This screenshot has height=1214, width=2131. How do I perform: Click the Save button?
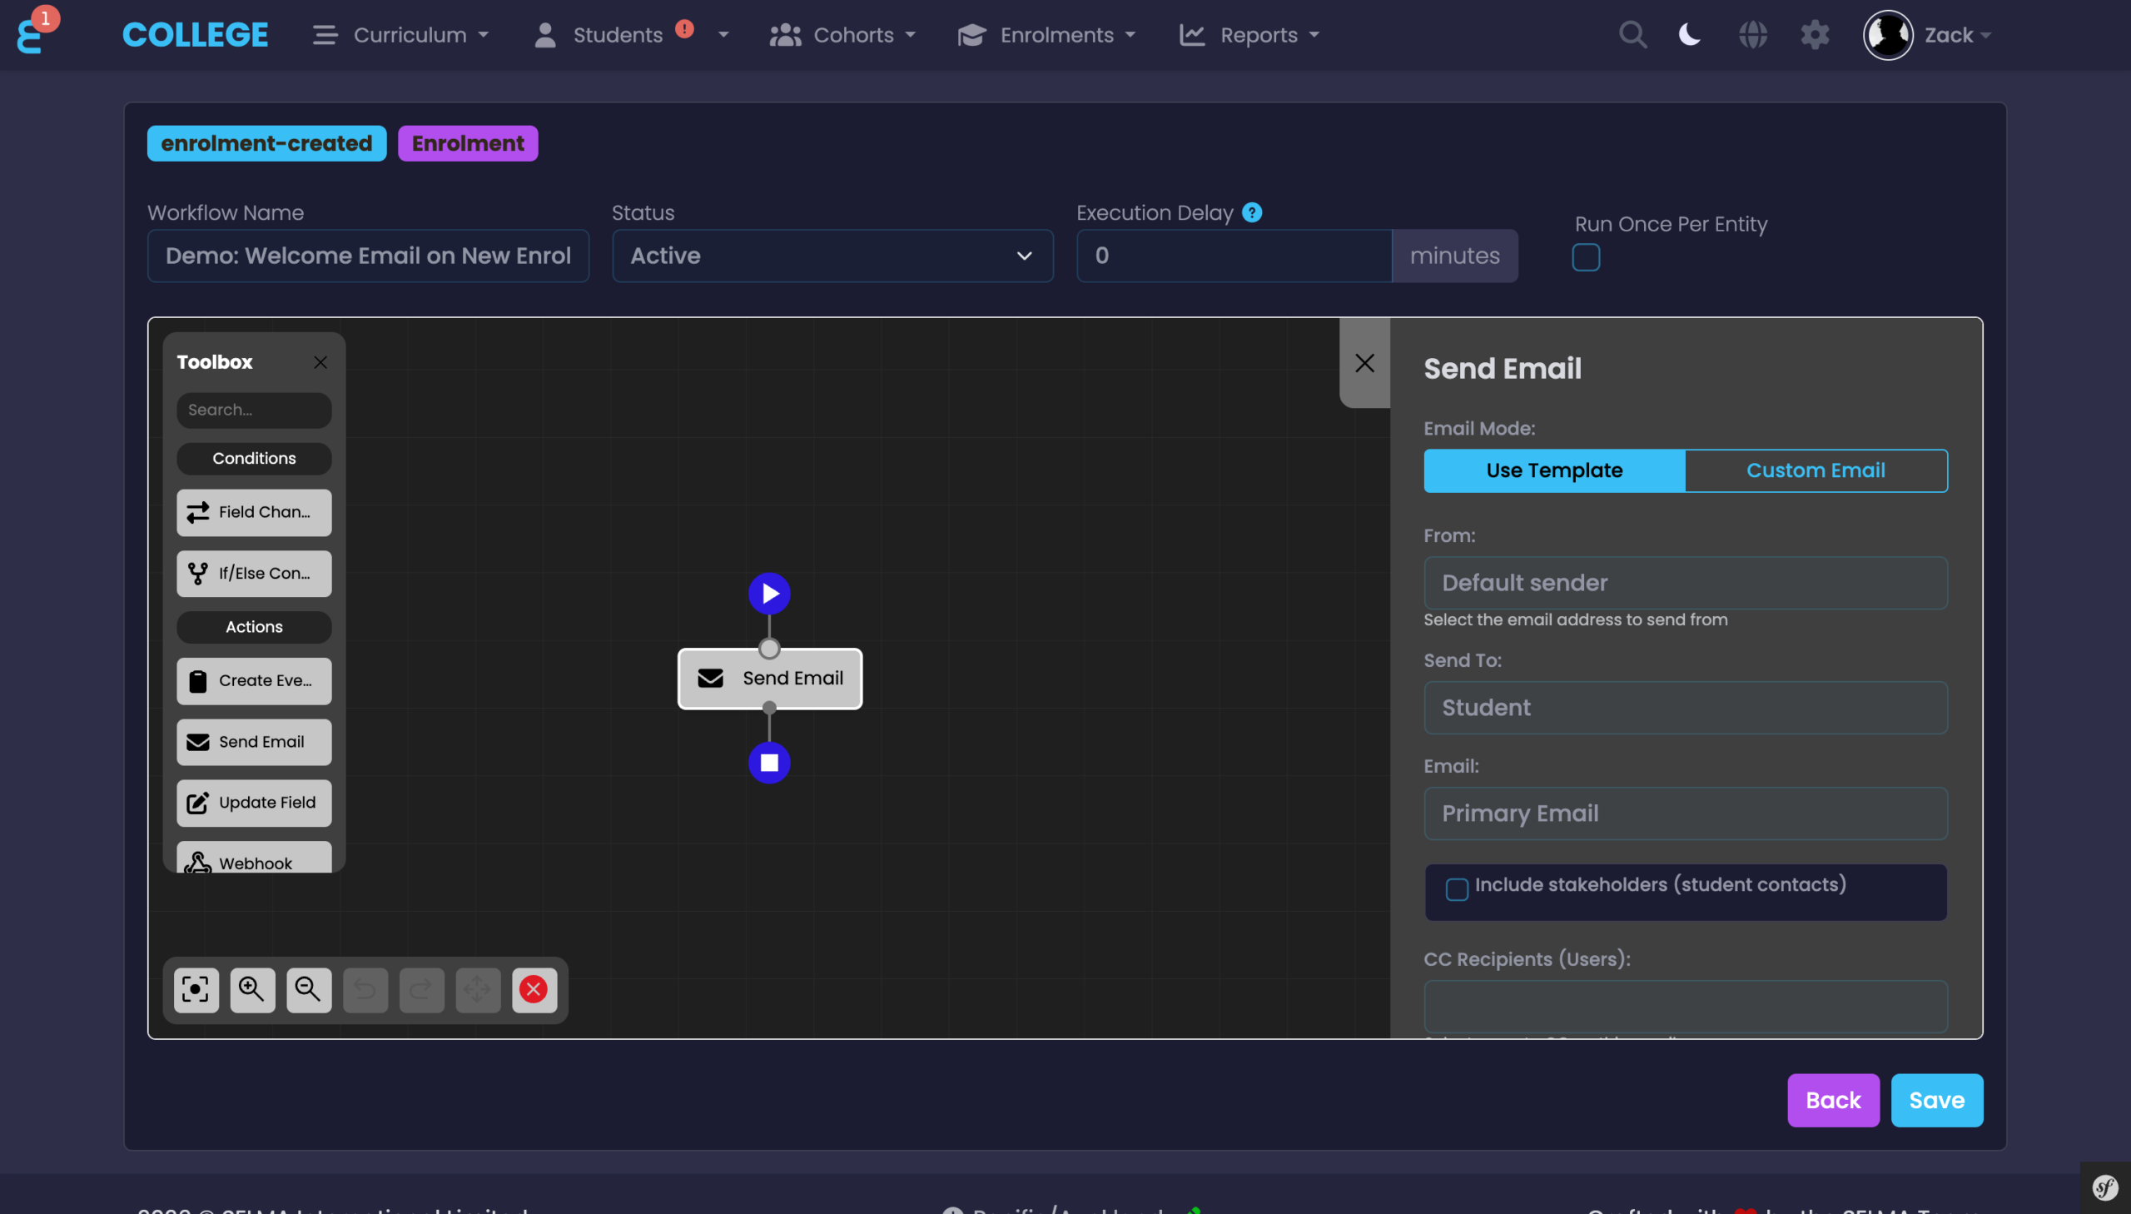[1936, 1101]
